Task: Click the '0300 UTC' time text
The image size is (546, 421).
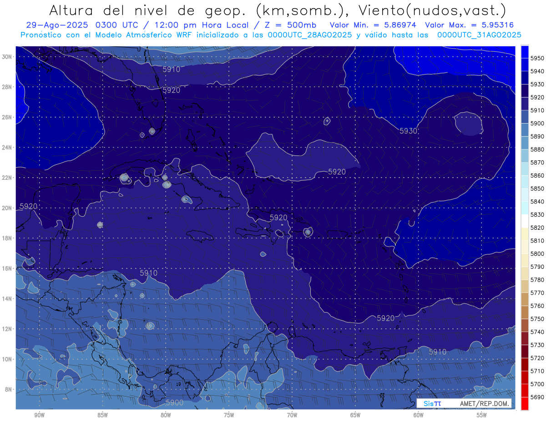Action: 119,25
